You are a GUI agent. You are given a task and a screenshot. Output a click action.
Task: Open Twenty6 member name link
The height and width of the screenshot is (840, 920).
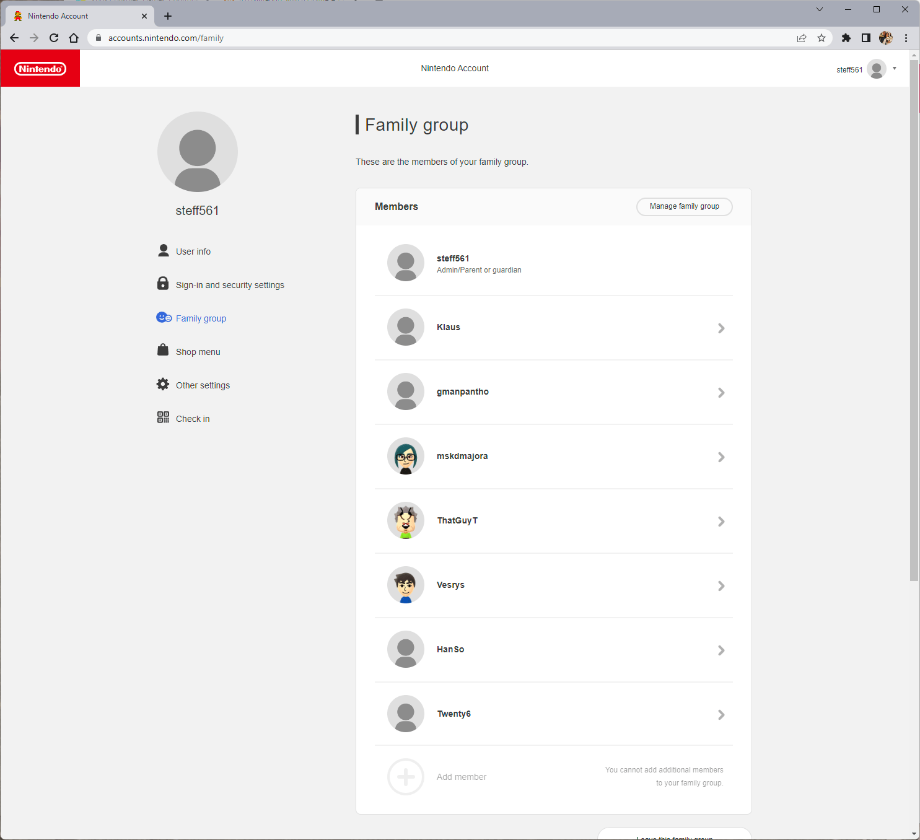point(454,714)
